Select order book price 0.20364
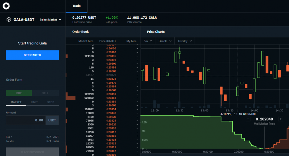The image size is (289, 156). point(111,86)
